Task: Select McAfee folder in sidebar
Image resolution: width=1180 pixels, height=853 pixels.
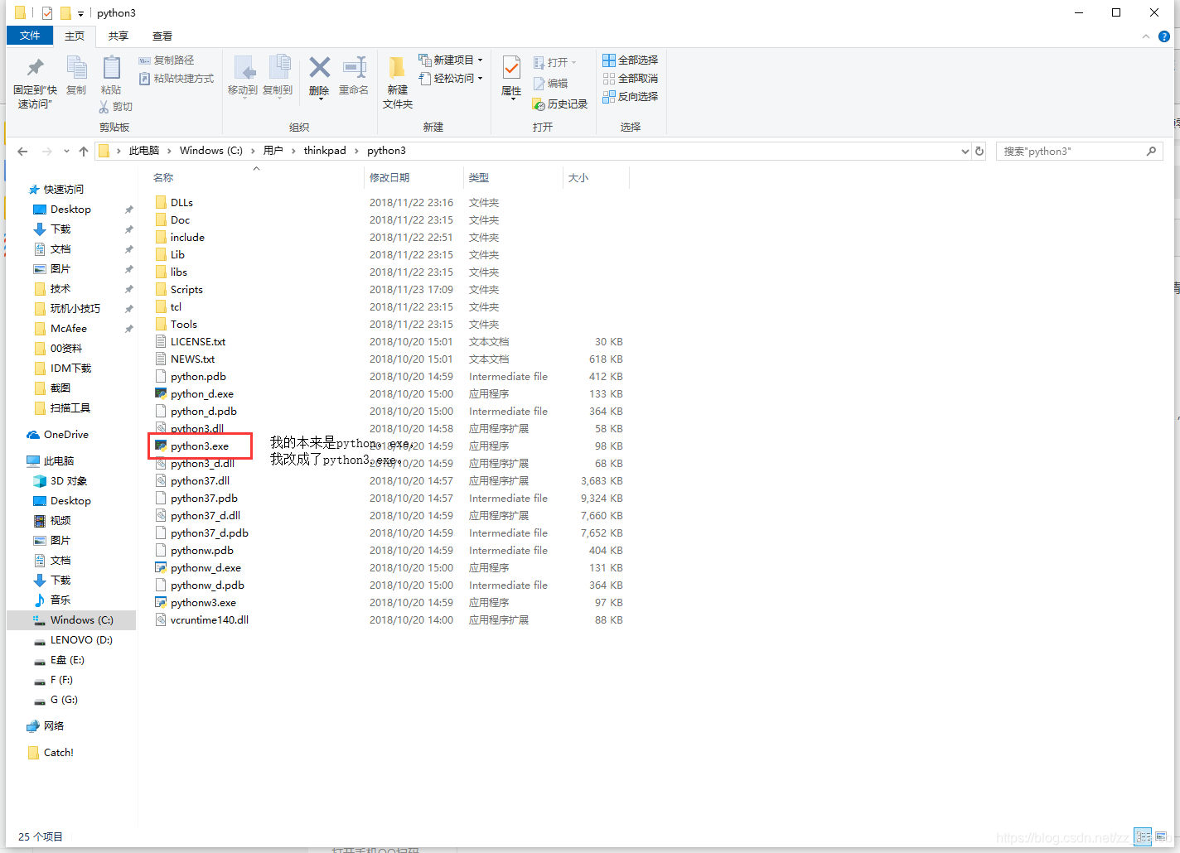Action: coord(69,329)
